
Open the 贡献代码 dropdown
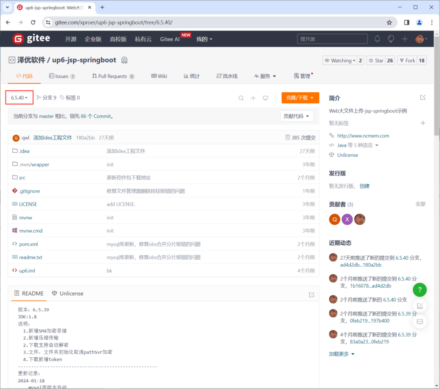pyautogui.click(x=297, y=116)
